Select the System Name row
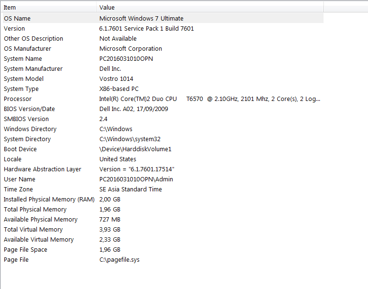Viewport: 368px width, 289px height. (x=163, y=59)
